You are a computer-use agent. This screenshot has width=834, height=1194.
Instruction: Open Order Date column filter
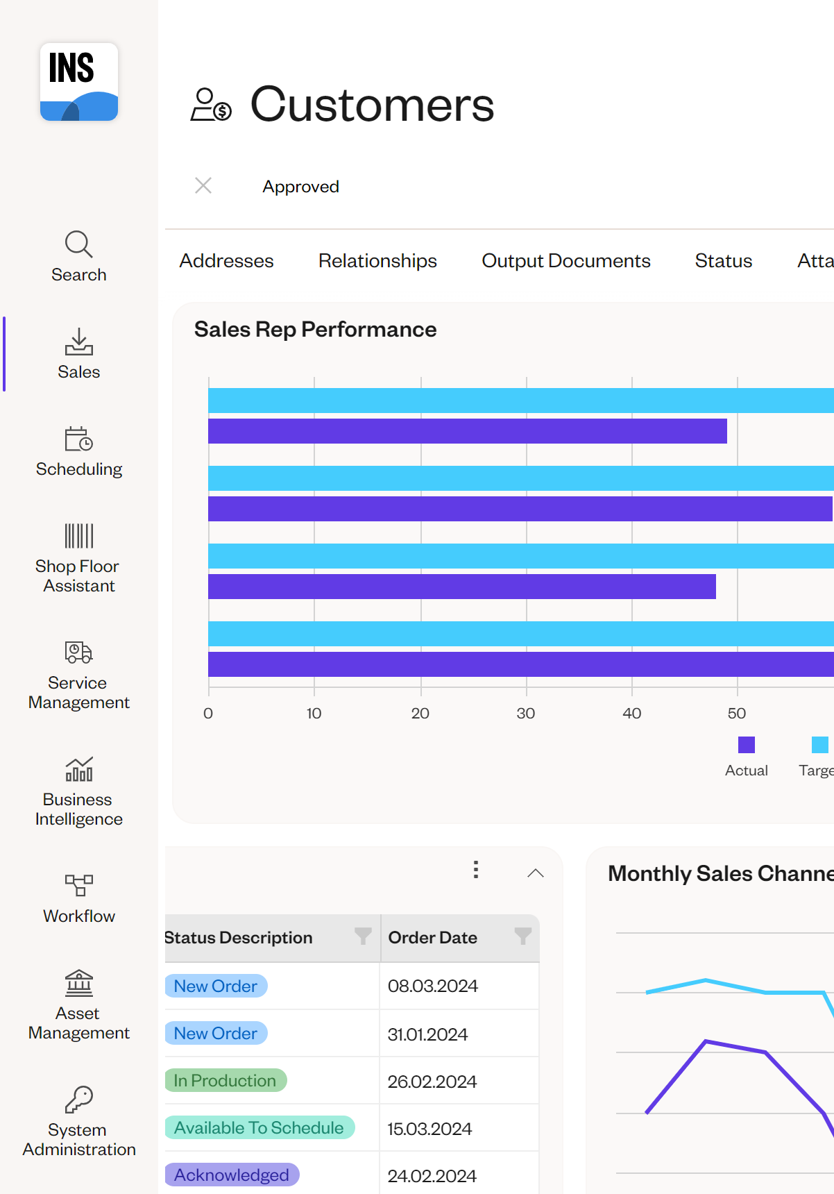(522, 936)
